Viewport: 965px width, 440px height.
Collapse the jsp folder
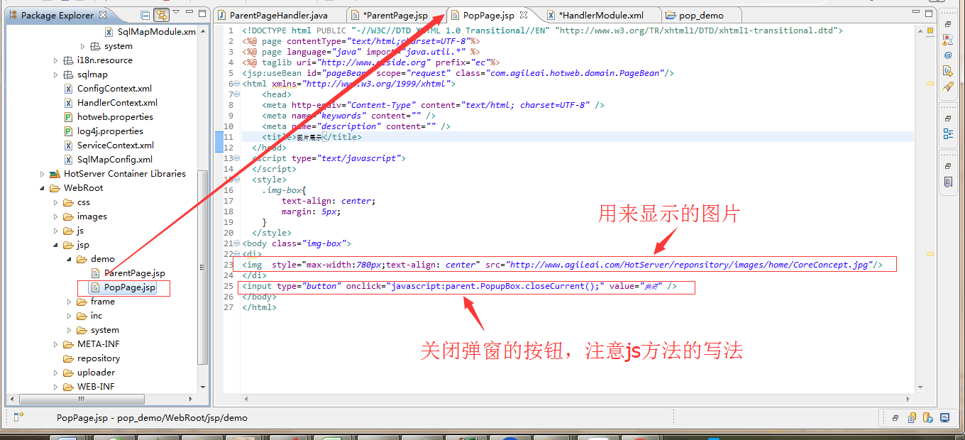tap(56, 245)
